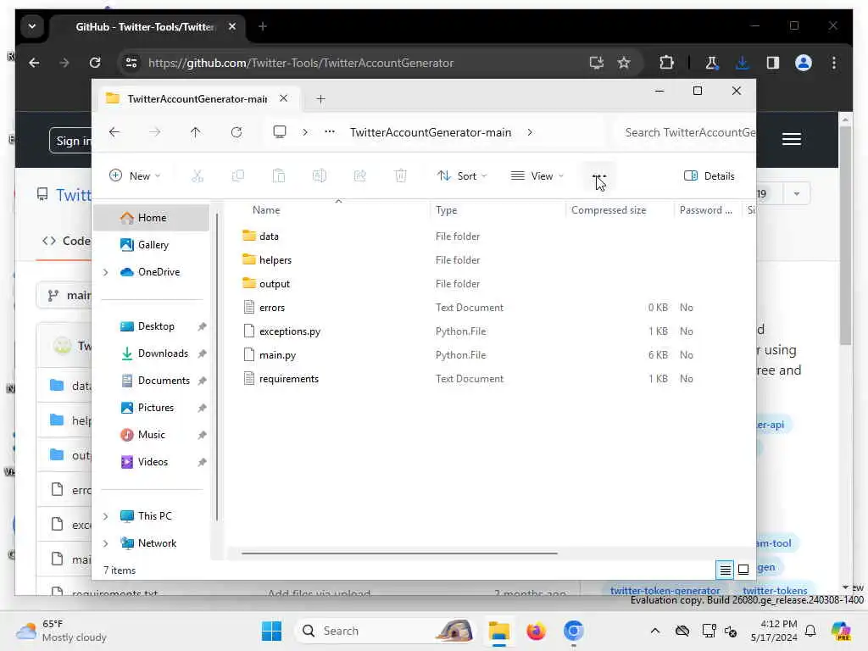Click the Cut icon in Explorer toolbar
Image resolution: width=868 pixels, height=651 pixels.
(197, 176)
